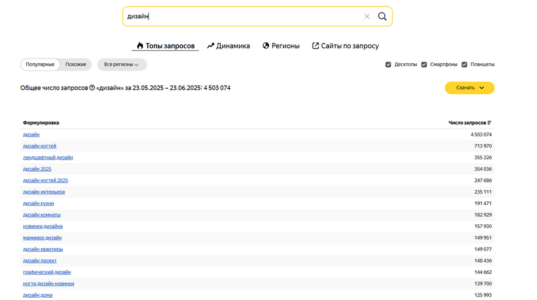Click the globe icon on Регионы
537x300 pixels.
[266, 46]
